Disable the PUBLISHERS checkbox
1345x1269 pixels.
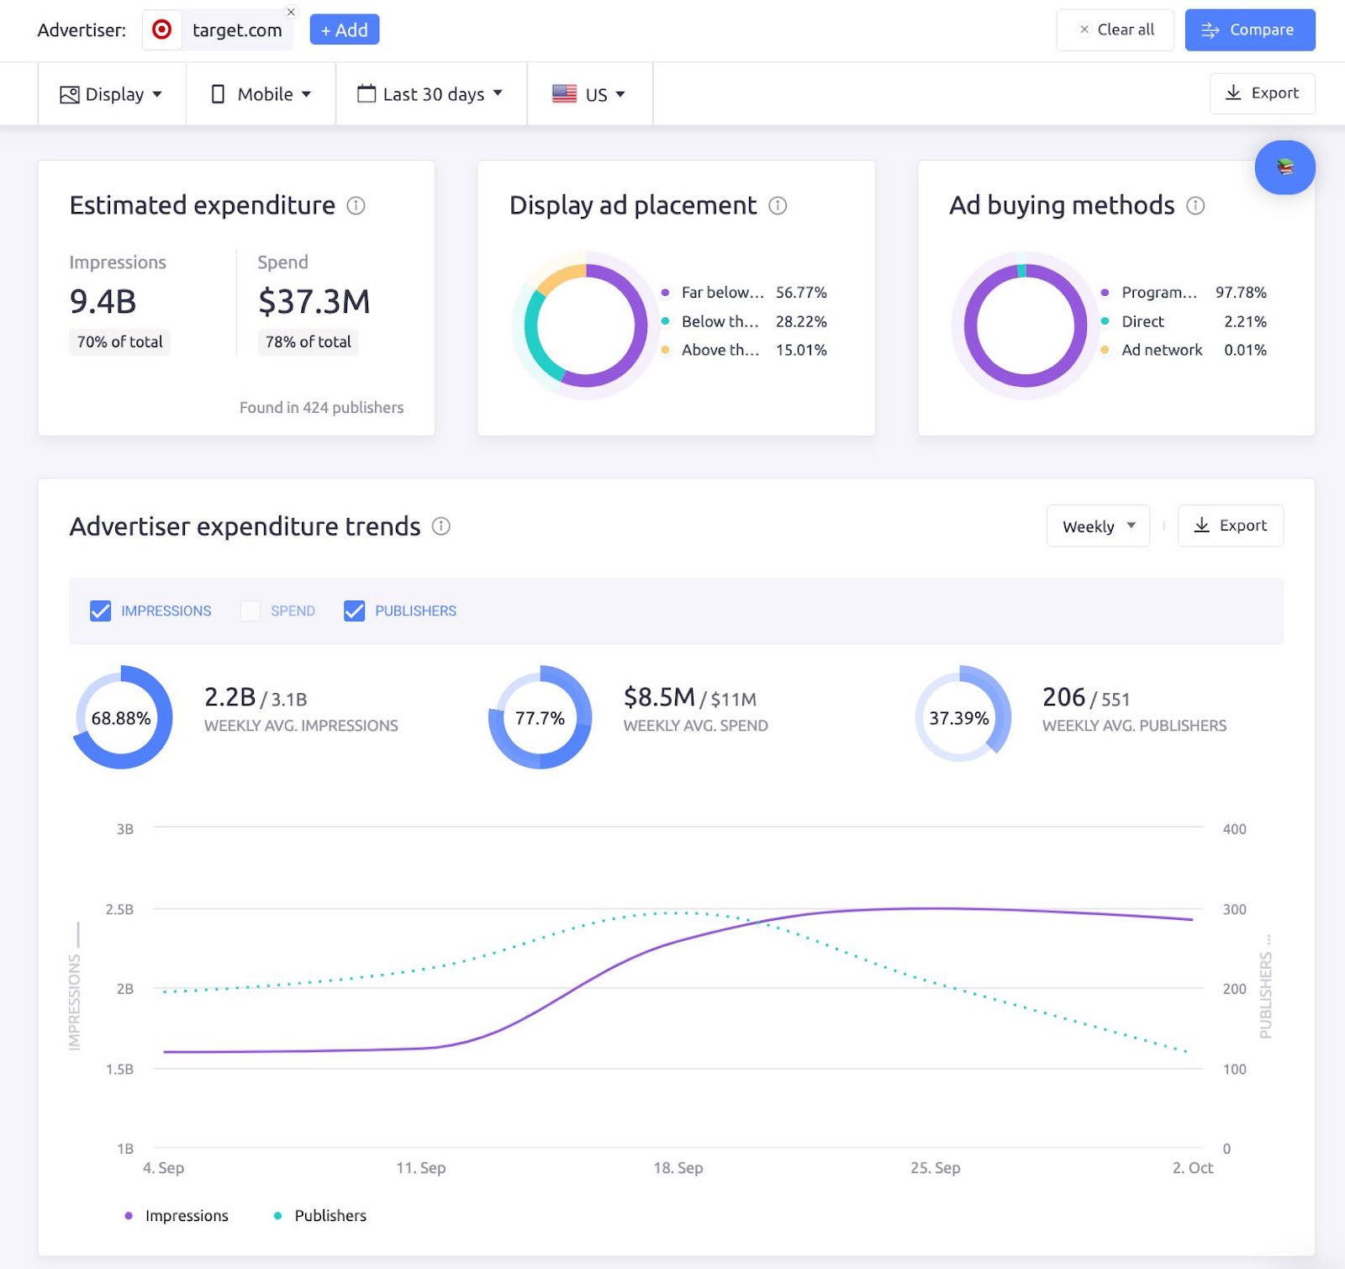click(352, 611)
